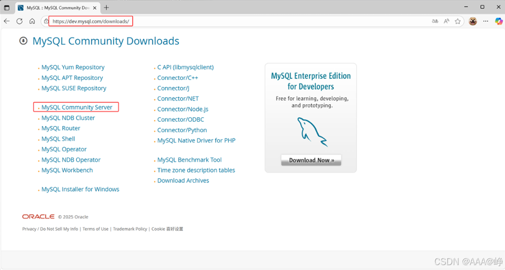Screen dimensions: 505x270
Task: Open the browser profile avatar
Action: pos(473,21)
